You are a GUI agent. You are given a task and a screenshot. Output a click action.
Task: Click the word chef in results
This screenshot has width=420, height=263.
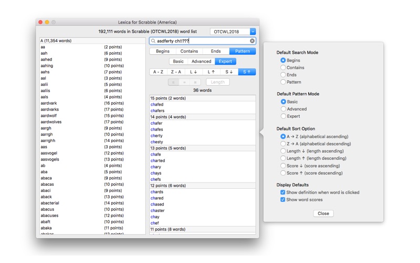click(x=154, y=223)
